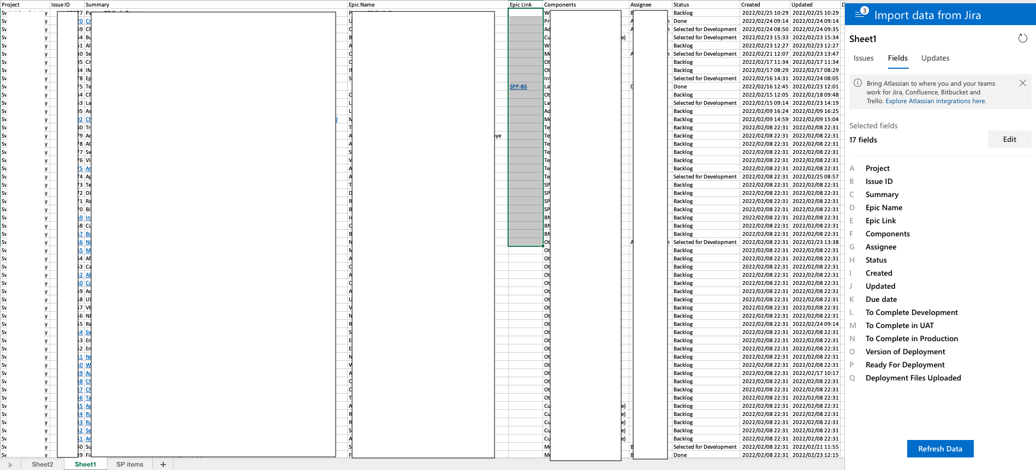
Task: Click Epic Name field in panel list
Action: [884, 207]
